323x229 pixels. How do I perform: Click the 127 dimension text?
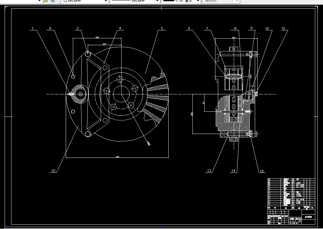pyautogui.click(x=104, y=44)
